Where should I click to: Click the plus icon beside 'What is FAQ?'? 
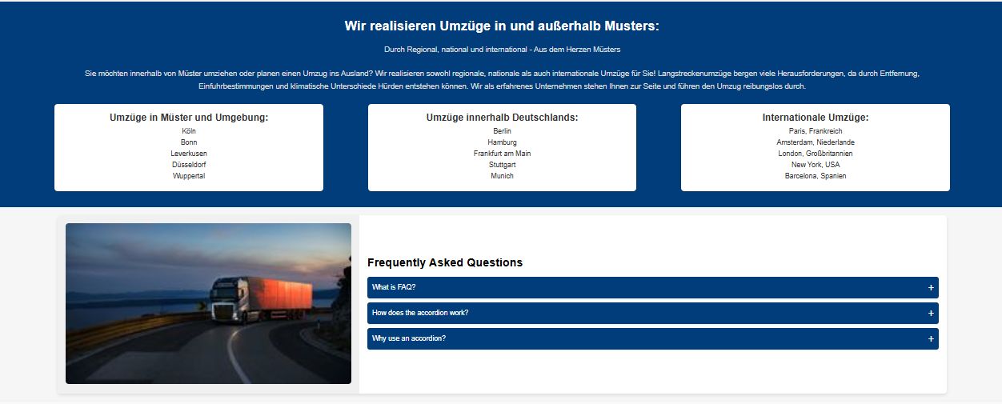click(x=931, y=287)
